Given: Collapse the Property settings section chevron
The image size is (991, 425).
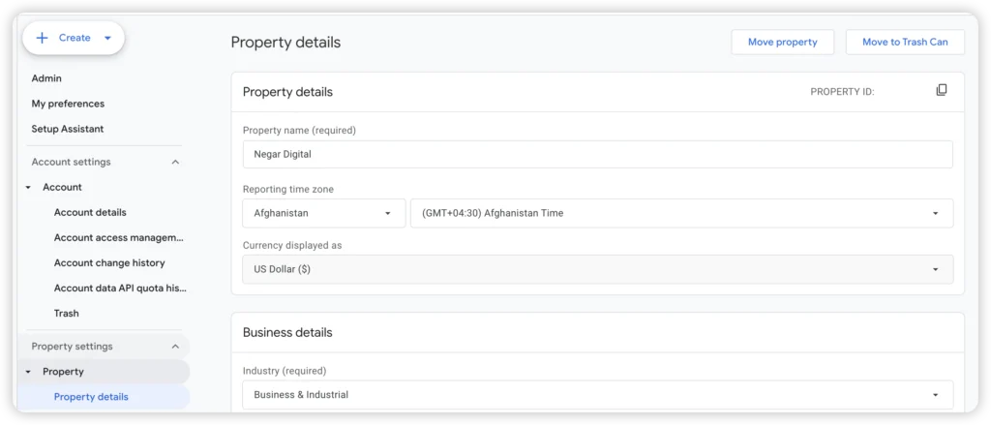Looking at the screenshot, I should click(x=176, y=347).
